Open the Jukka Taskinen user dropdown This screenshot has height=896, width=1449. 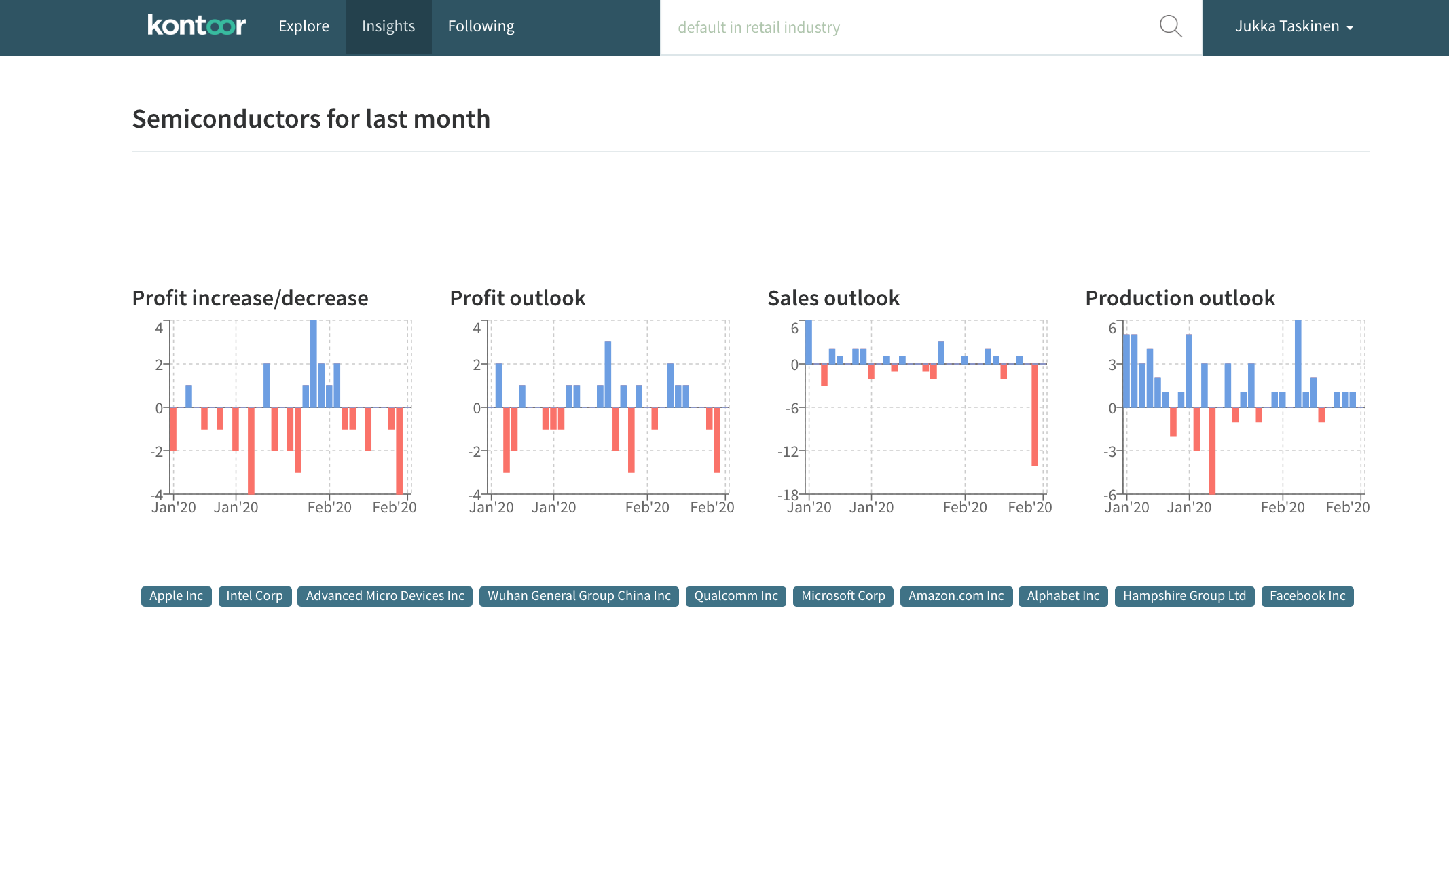point(1294,26)
